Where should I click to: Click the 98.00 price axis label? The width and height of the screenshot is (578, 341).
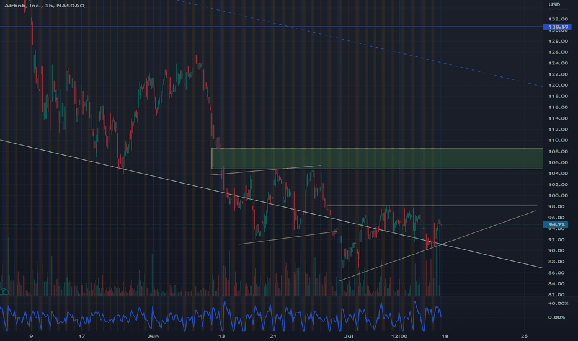pos(558,206)
